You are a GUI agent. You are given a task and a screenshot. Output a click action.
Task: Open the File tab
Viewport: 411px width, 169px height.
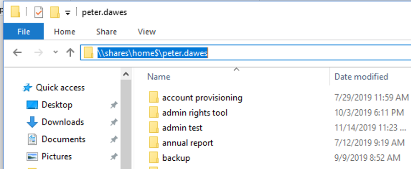[x=23, y=31]
